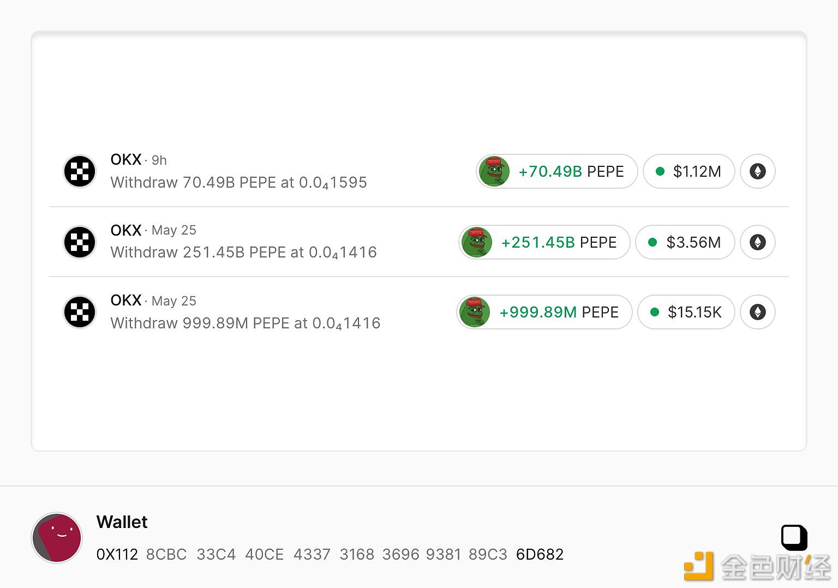Viewport: 838px width, 588px height.
Task: Select the +999.89M PEPE amount pill
Action: [544, 312]
